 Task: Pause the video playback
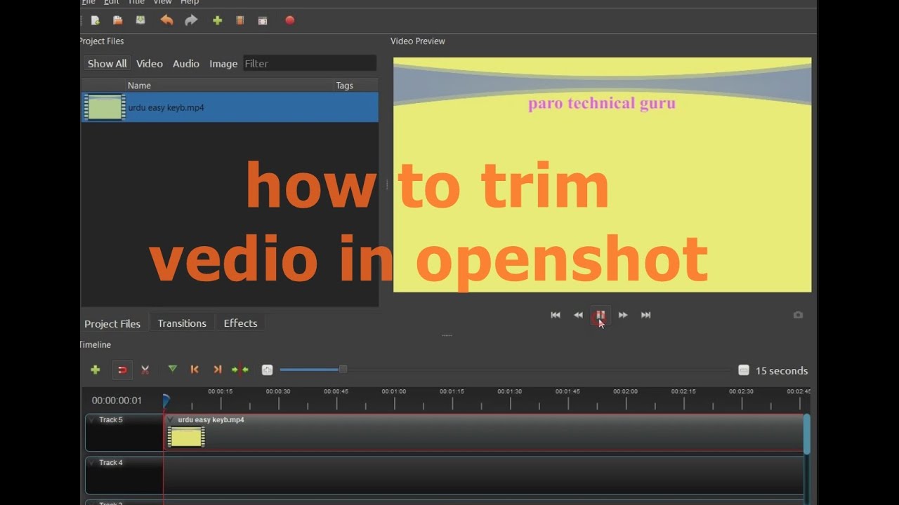pos(600,316)
